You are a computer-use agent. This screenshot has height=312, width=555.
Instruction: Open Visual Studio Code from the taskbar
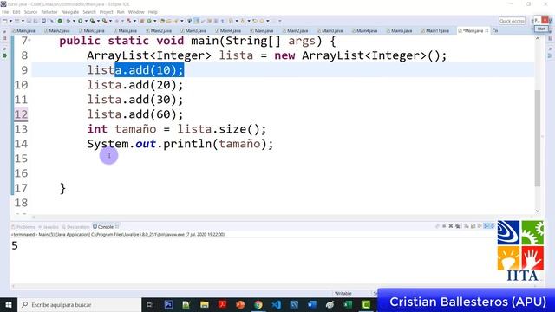276,304
